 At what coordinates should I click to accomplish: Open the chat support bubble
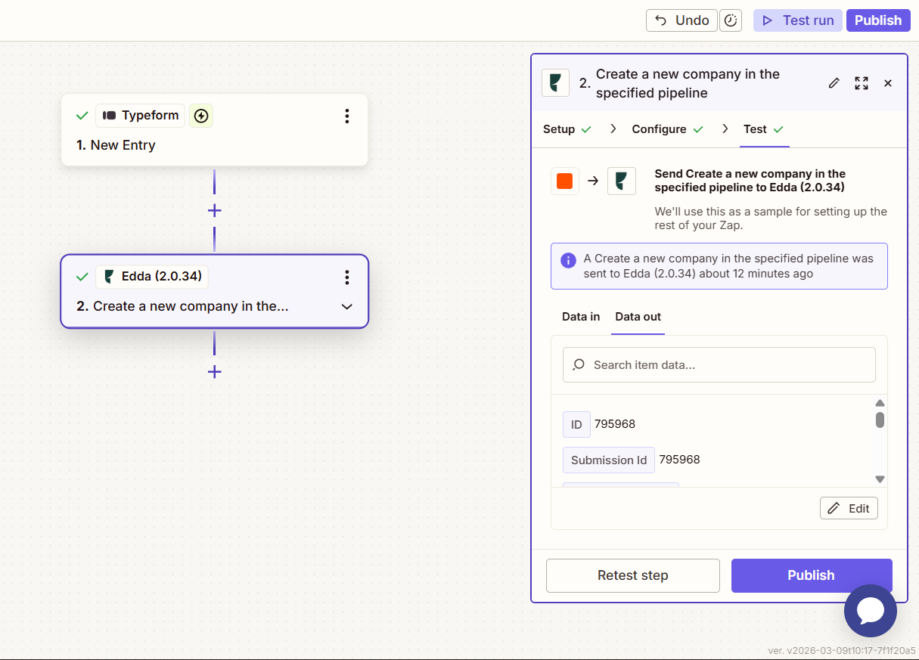pyautogui.click(x=870, y=611)
